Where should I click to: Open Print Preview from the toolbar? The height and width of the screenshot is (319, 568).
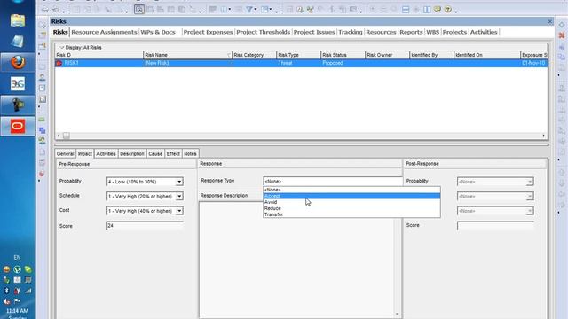56,10
